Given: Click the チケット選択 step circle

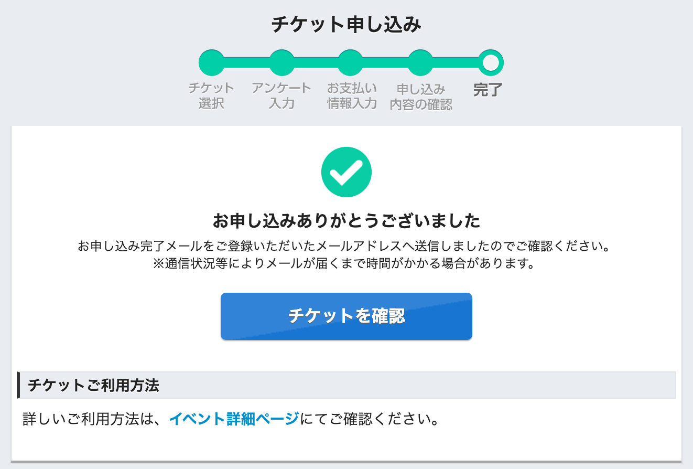Looking at the screenshot, I should pyautogui.click(x=211, y=63).
